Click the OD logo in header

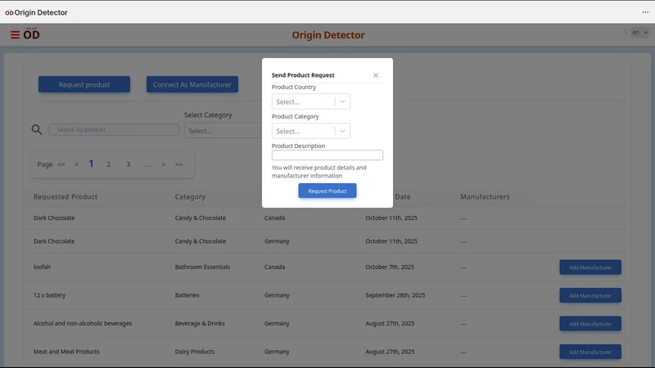(31, 34)
